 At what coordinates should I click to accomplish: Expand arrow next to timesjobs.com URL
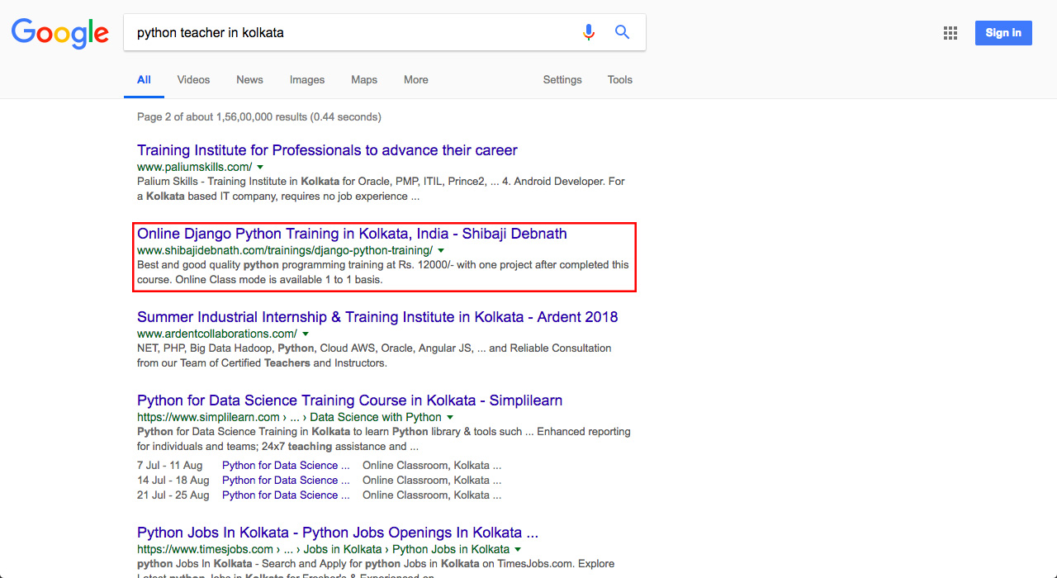(x=518, y=549)
